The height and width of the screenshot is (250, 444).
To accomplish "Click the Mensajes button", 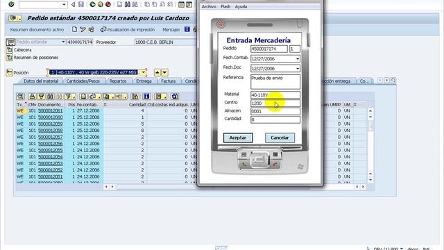I will [171, 29].
